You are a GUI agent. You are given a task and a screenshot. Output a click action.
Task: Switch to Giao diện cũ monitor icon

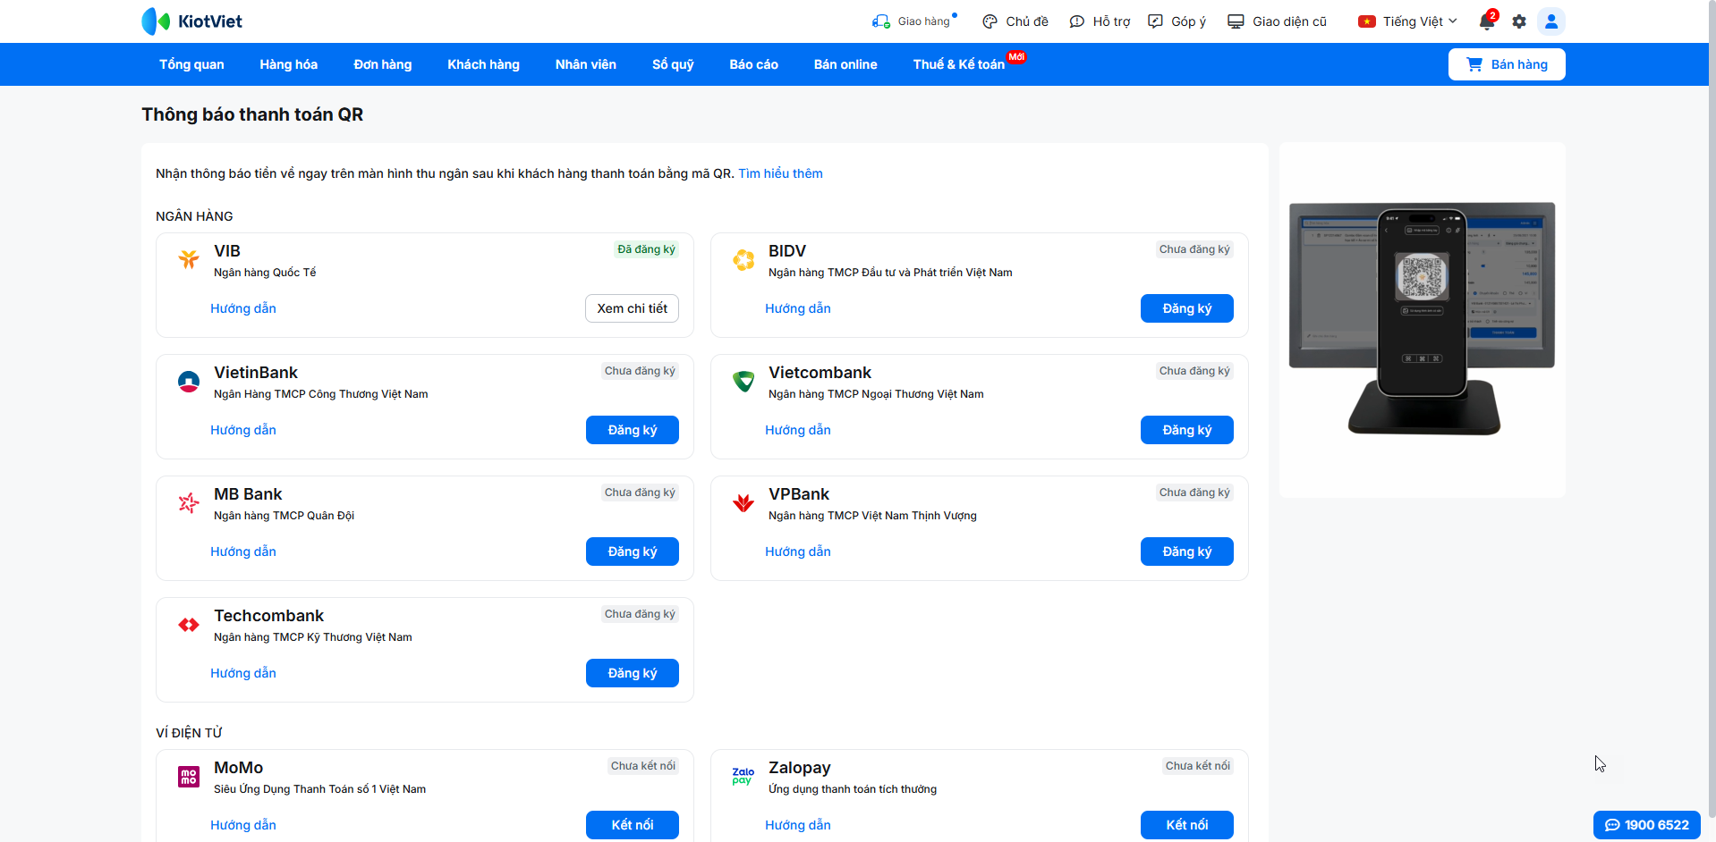click(x=1236, y=21)
